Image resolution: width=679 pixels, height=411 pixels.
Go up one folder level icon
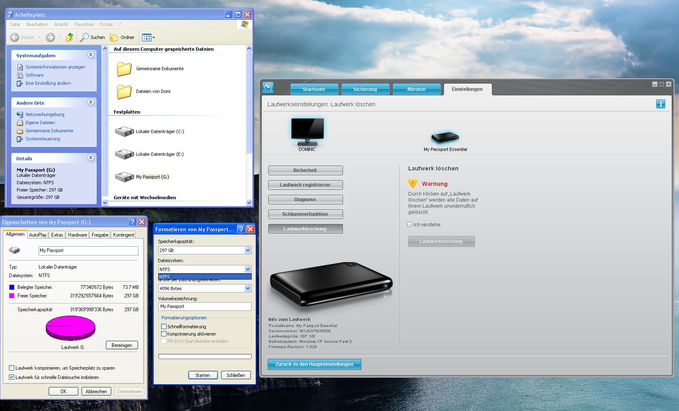[x=70, y=37]
